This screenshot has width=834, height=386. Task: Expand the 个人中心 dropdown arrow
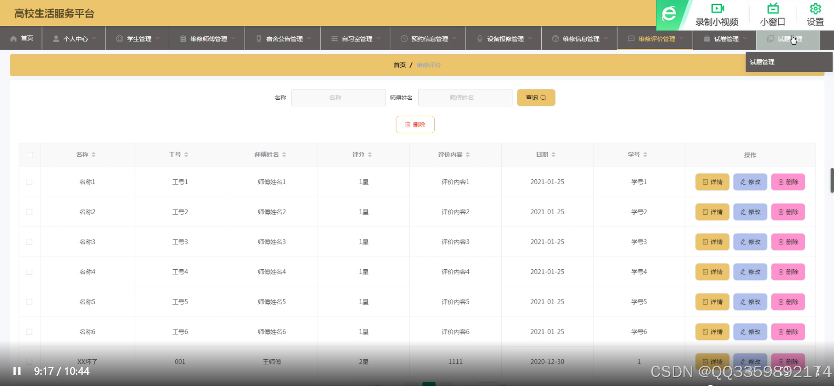click(94, 39)
